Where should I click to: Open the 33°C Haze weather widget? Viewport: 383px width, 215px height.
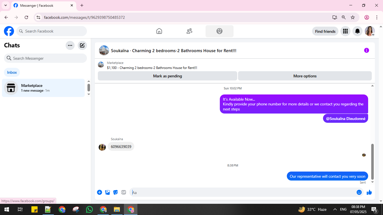(x=312, y=209)
